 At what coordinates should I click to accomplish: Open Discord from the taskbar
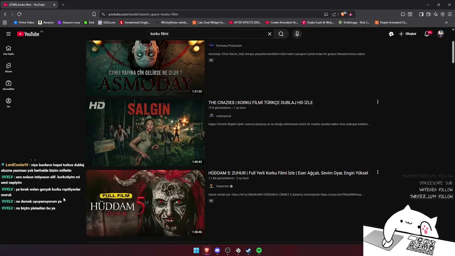217,250
